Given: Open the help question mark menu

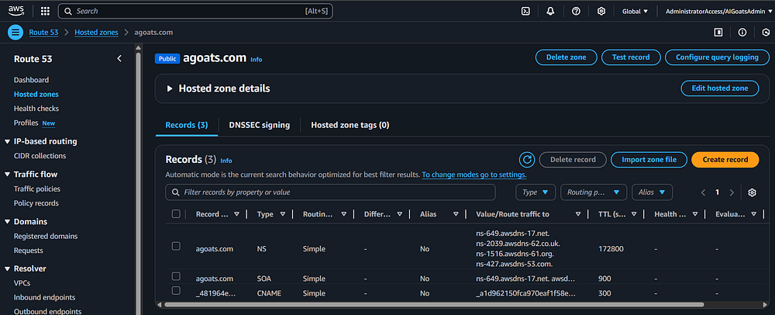Looking at the screenshot, I should coord(576,12).
